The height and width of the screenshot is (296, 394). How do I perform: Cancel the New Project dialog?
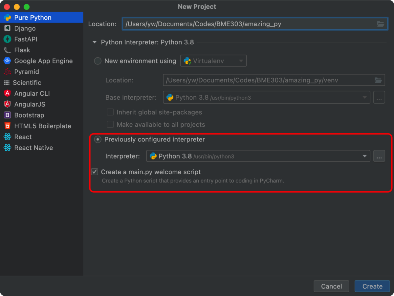click(331, 286)
